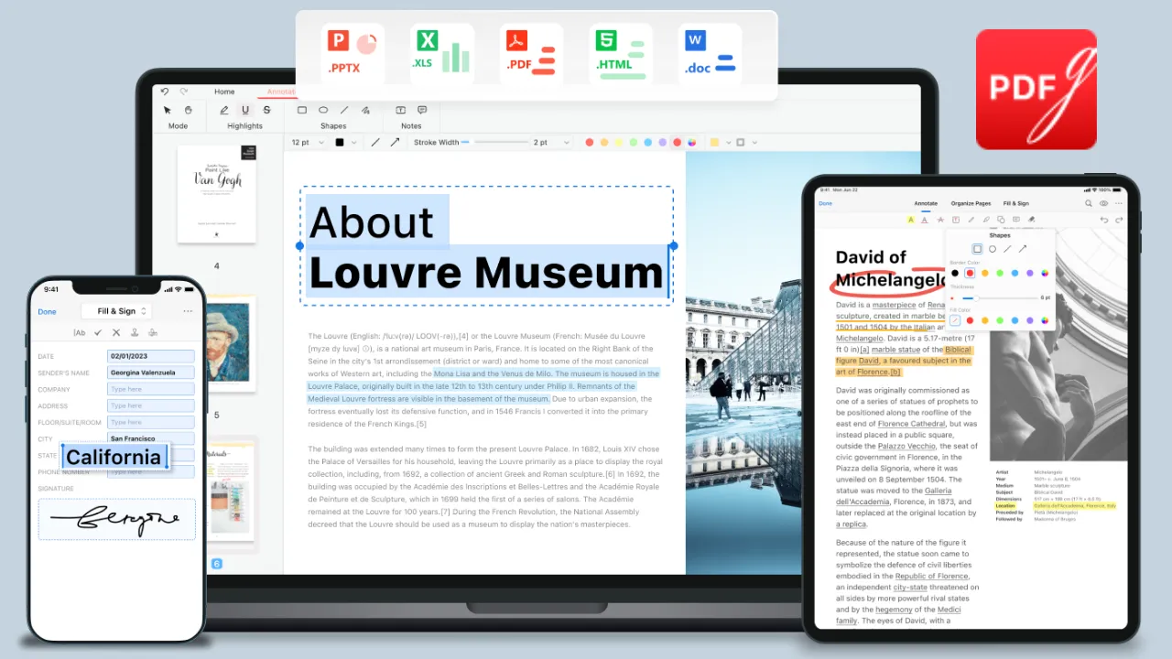Screen dimensions: 1172x659
Task: Select the red Border Color swatch in the Shapes panel
Action: pyautogui.click(x=970, y=273)
